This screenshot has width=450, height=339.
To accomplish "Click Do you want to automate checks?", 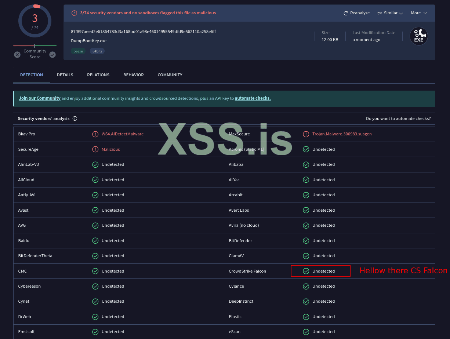I will 398,119.
